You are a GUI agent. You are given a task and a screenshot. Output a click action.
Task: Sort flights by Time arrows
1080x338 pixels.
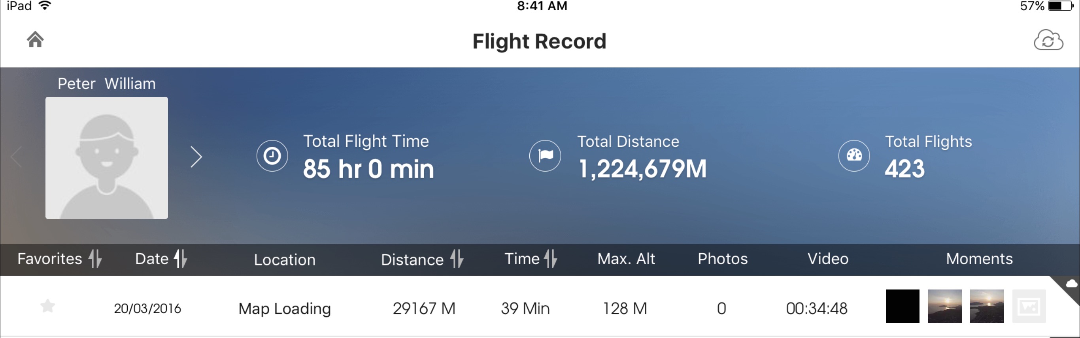pyautogui.click(x=551, y=258)
